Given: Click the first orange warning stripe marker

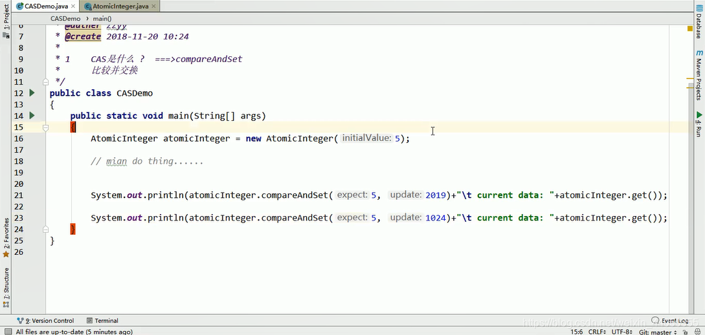Looking at the screenshot, I should pos(690,79).
